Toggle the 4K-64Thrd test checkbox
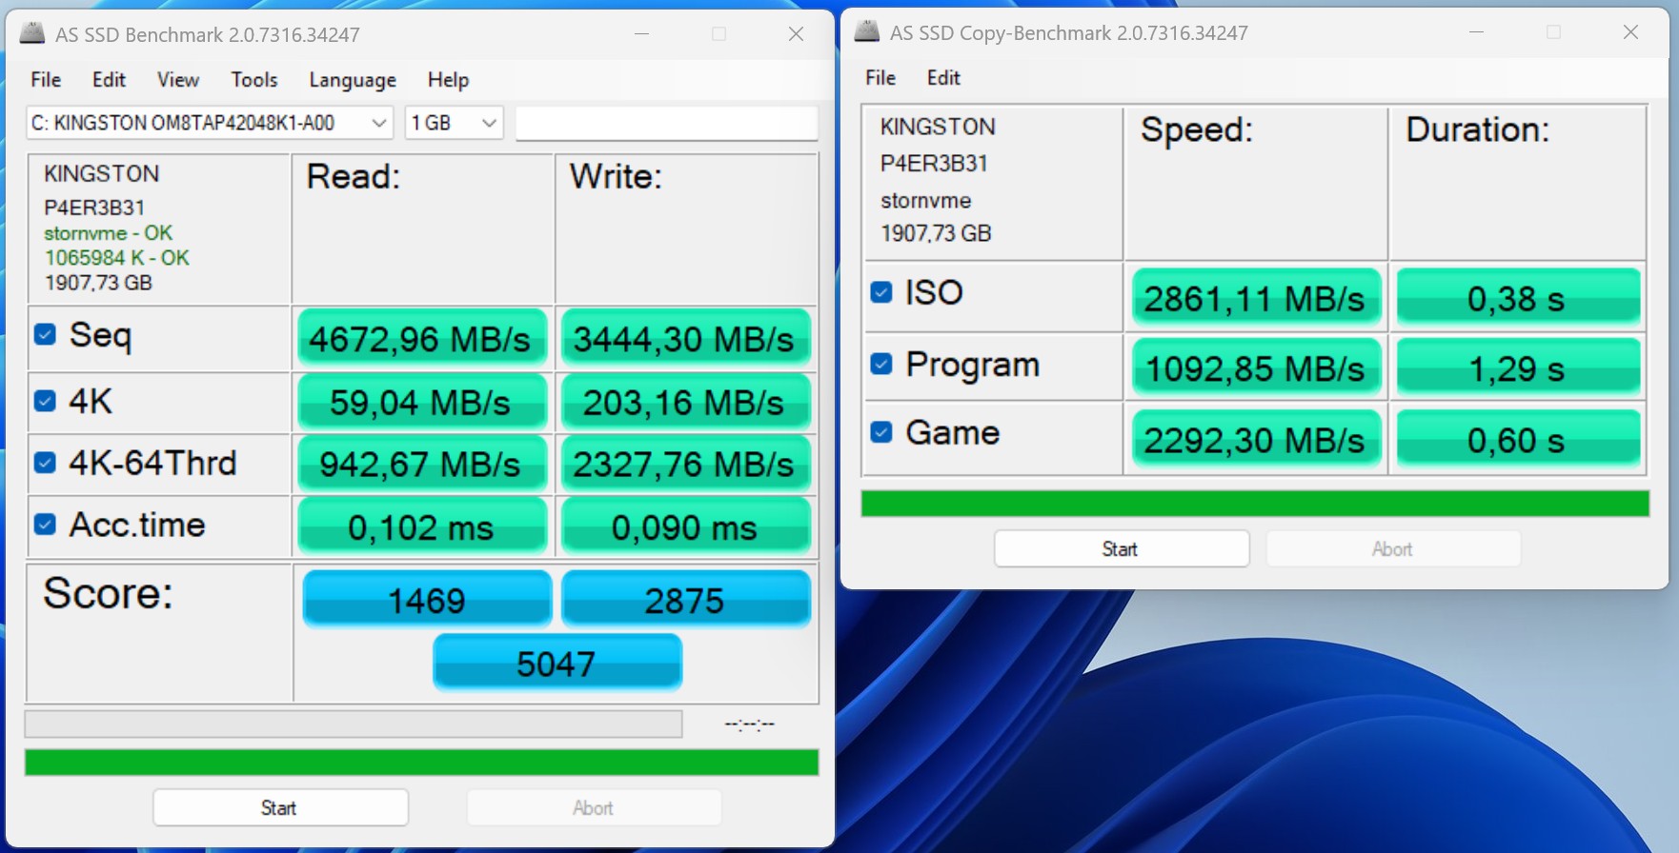The height and width of the screenshot is (853, 1679). 45,463
